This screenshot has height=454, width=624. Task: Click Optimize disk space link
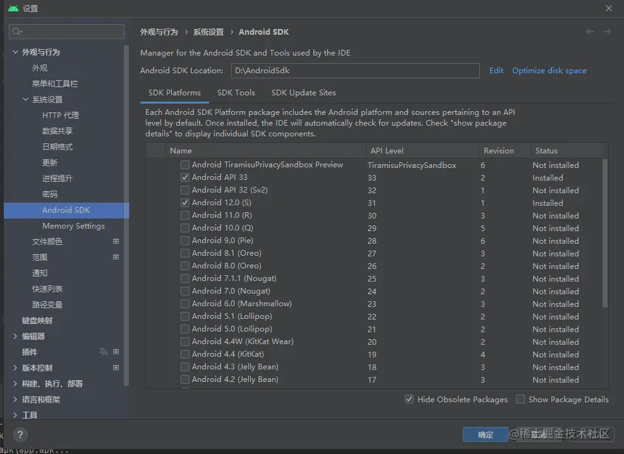(x=549, y=71)
